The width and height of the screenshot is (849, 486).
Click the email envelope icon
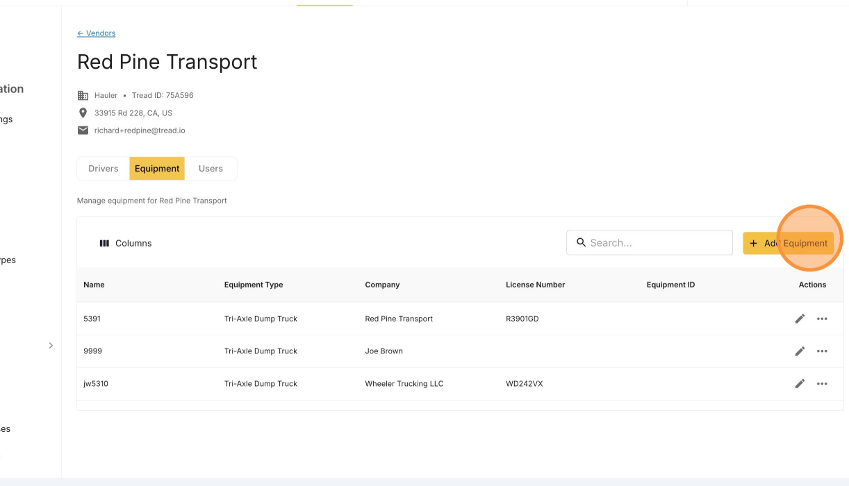(x=83, y=131)
